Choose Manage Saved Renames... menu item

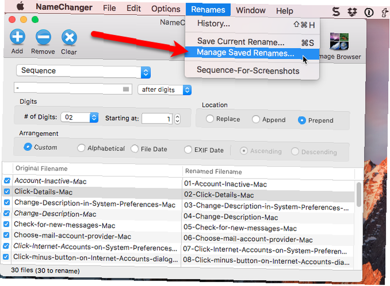(x=252, y=53)
